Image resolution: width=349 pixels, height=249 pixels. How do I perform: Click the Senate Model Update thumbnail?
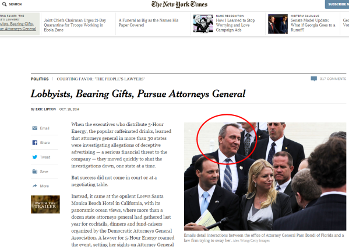(278, 24)
